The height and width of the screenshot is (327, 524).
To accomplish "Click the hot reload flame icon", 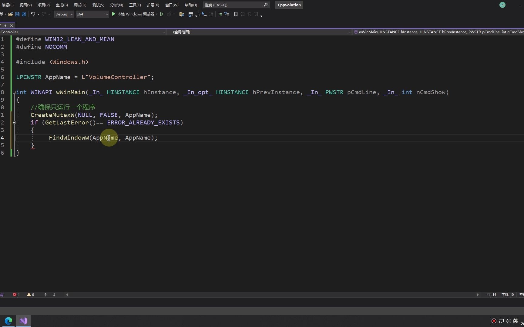I will tap(169, 14).
